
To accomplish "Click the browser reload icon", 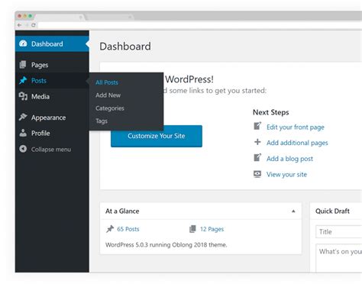I will tap(34, 25).
